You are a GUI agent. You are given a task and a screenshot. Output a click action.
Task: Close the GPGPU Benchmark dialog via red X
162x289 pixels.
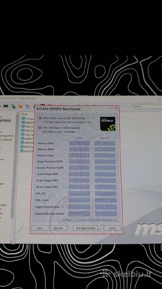pos(116,109)
